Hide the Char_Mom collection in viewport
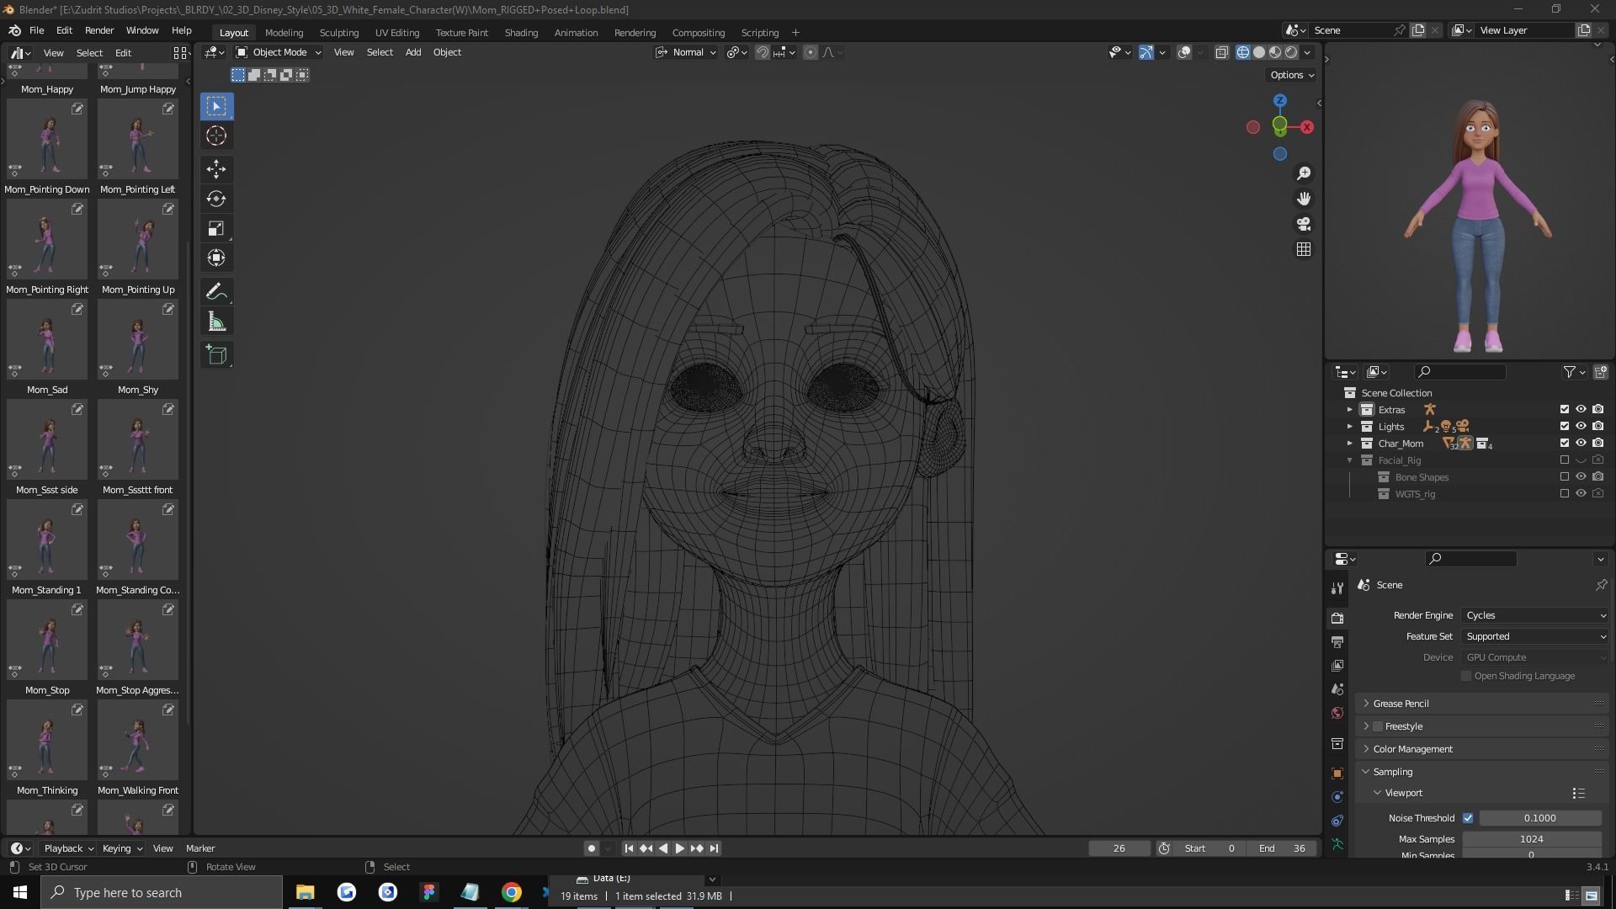 click(x=1581, y=444)
